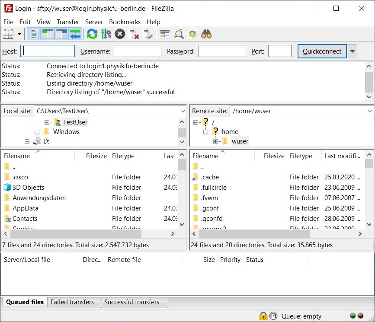
Task: Toggle the local directory tree display
Action: click(x=48, y=34)
